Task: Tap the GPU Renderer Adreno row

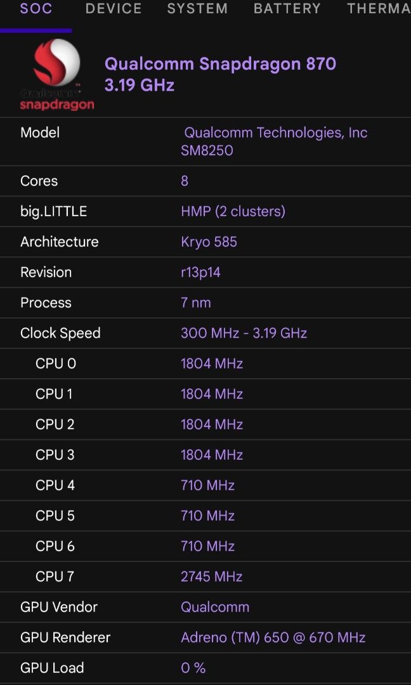Action: pyautogui.click(x=205, y=637)
